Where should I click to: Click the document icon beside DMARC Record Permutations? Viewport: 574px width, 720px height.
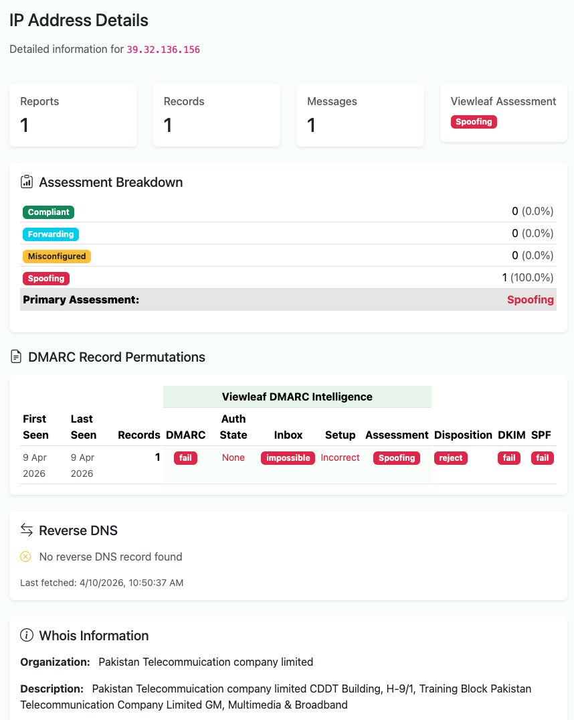coord(15,357)
